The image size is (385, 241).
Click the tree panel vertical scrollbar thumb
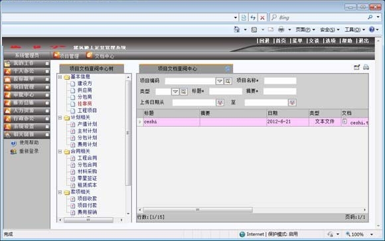coord(127,133)
